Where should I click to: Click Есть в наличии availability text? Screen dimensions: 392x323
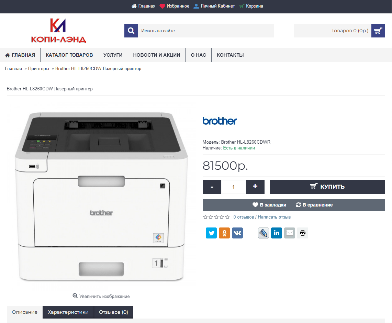239,148
